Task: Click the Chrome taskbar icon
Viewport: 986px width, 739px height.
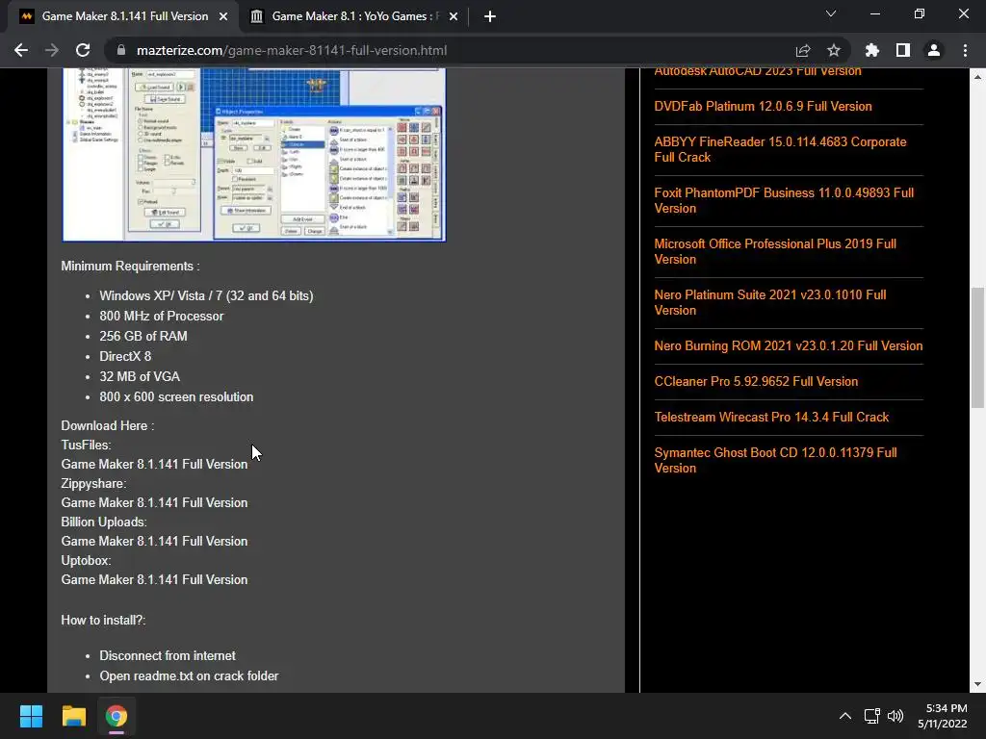Action: [x=117, y=716]
